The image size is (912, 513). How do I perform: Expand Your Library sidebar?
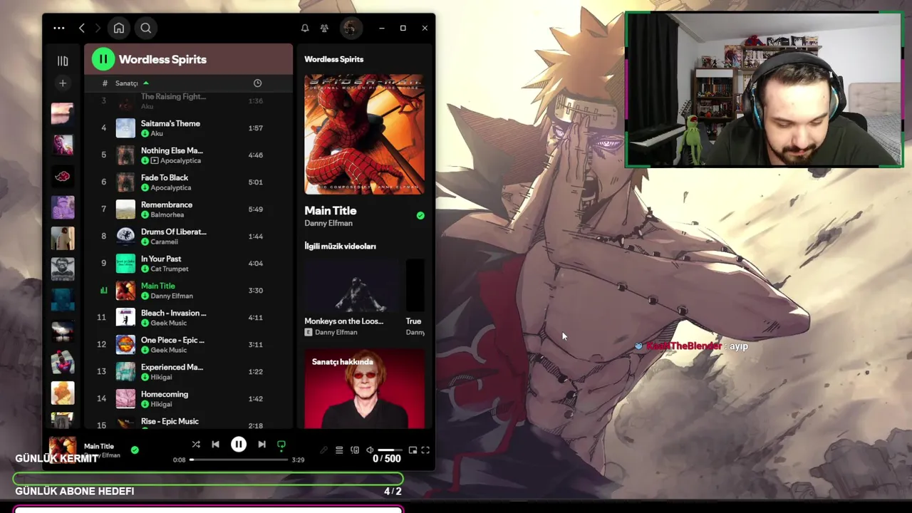point(63,61)
